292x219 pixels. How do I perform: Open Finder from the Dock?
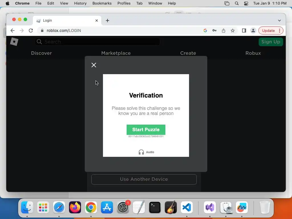coord(27,207)
